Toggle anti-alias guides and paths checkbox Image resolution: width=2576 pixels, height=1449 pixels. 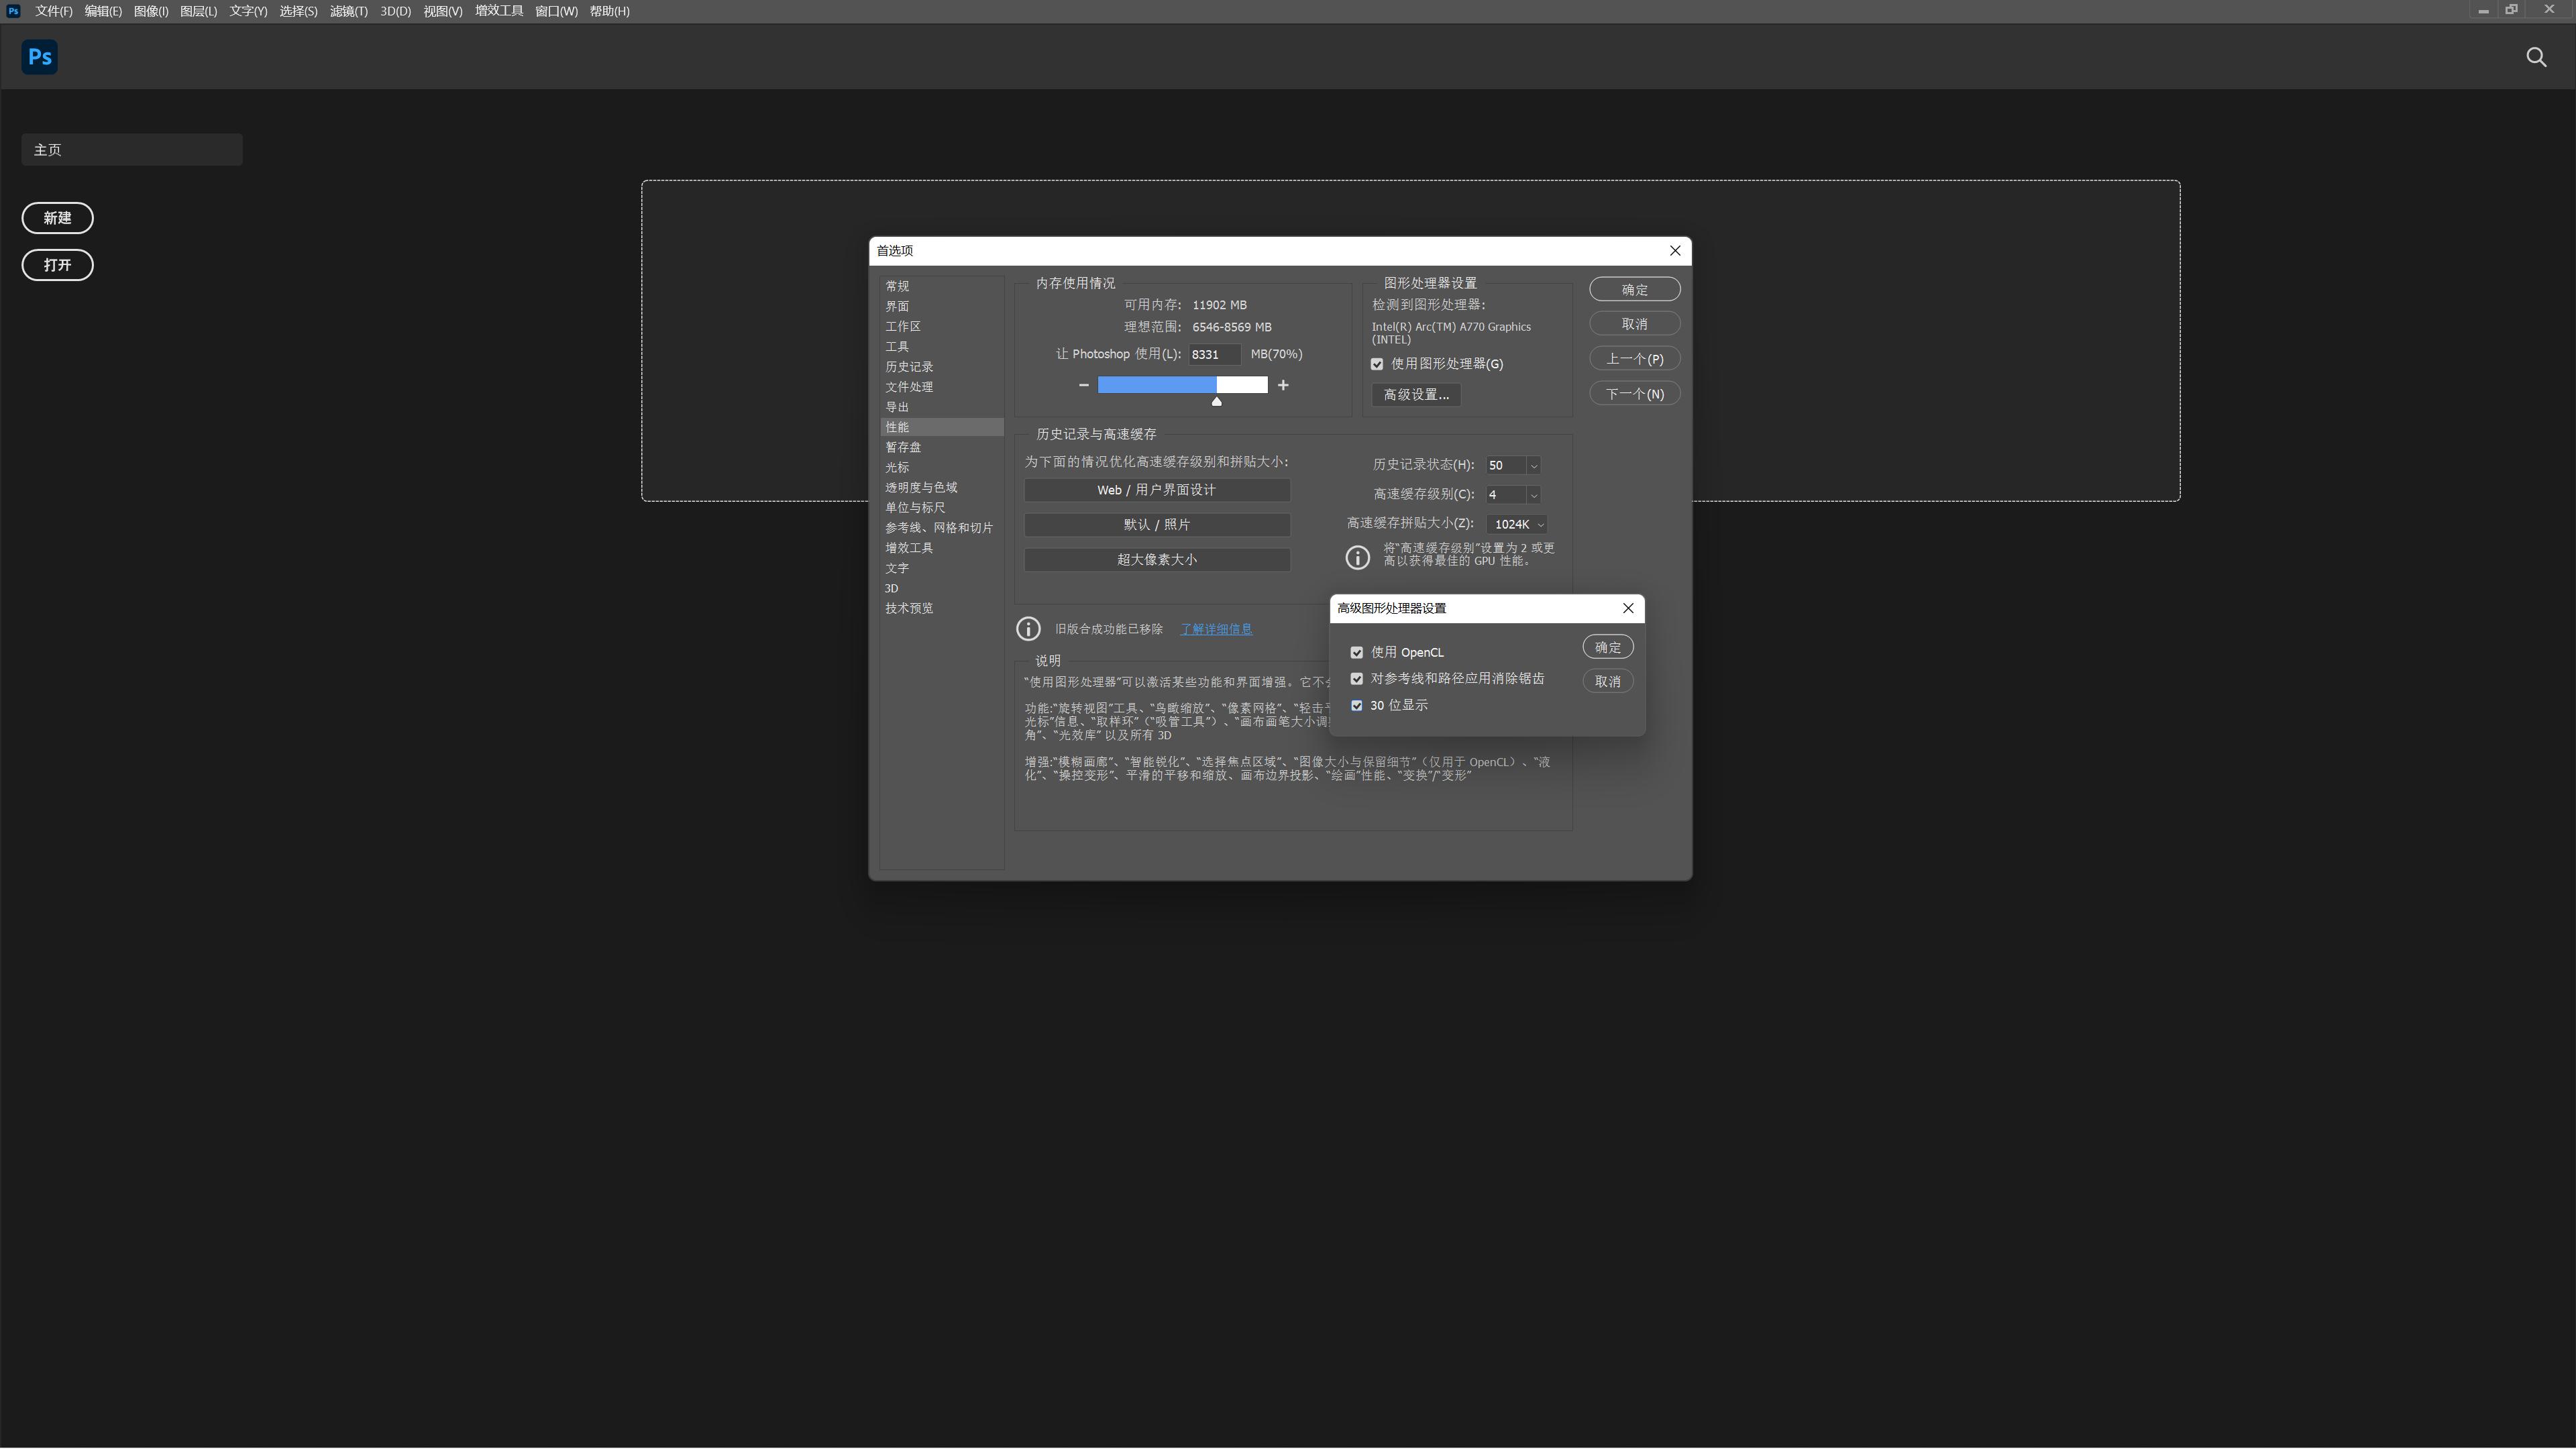[x=1357, y=679]
